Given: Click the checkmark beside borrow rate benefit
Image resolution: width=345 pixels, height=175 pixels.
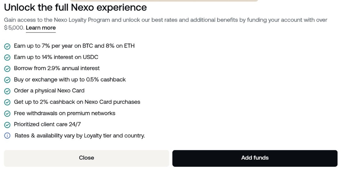Looking at the screenshot, I should (x=7, y=69).
